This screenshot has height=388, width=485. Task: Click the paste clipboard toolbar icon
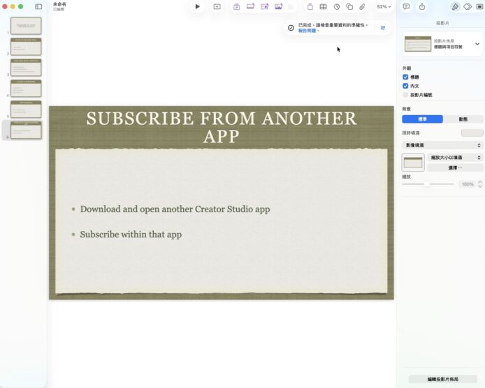[x=310, y=6]
